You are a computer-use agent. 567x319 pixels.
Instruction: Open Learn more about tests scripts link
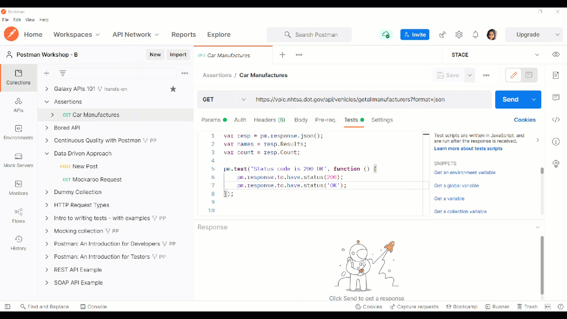click(468, 148)
